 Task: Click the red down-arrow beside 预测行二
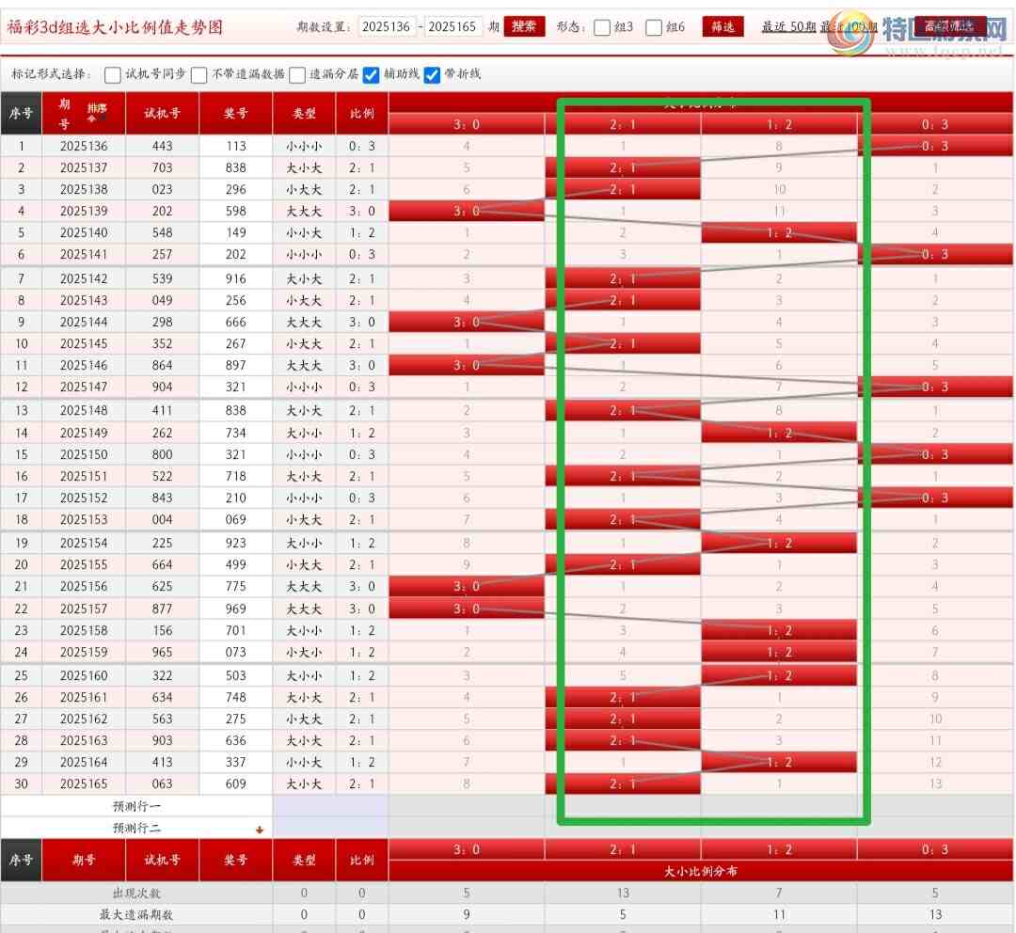coord(260,830)
